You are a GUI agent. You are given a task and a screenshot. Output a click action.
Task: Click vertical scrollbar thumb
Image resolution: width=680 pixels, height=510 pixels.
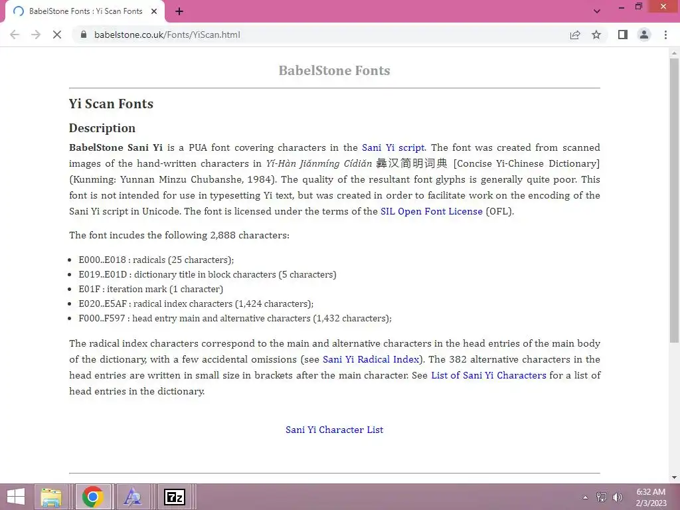674,199
